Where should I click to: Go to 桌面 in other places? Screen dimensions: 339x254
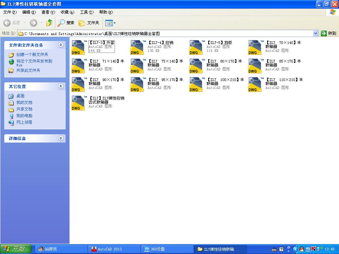(20, 96)
